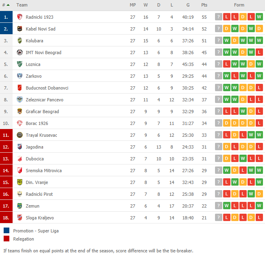Click the Radnicki 1923 club crest
This screenshot has width=265, height=254.
pos(20,17)
